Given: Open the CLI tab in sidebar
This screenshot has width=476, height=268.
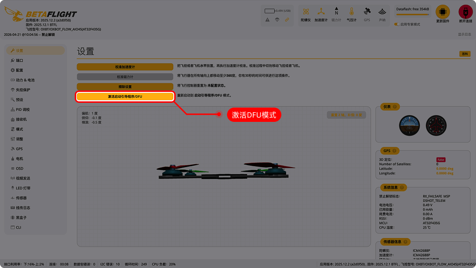Looking at the screenshot, I should 19,228.
